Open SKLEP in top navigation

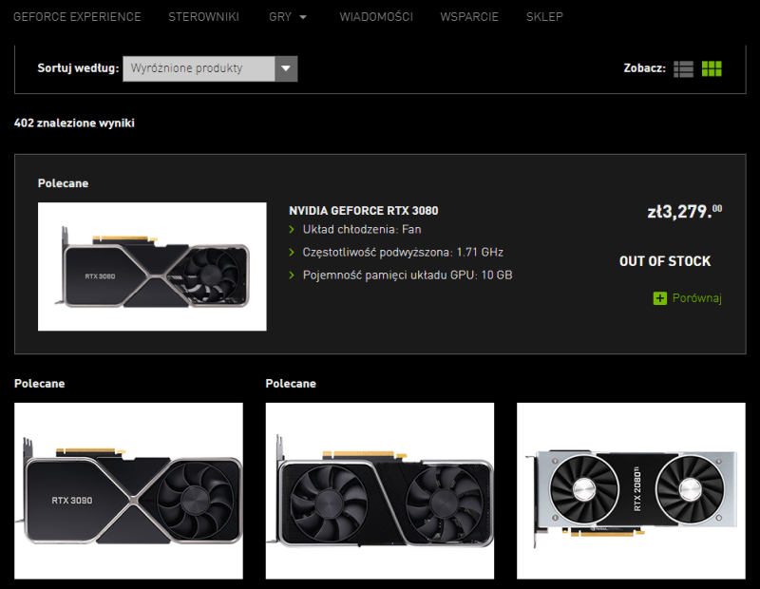(x=544, y=17)
